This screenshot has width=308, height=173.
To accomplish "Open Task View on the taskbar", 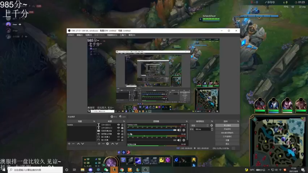I will [x=74, y=170].
